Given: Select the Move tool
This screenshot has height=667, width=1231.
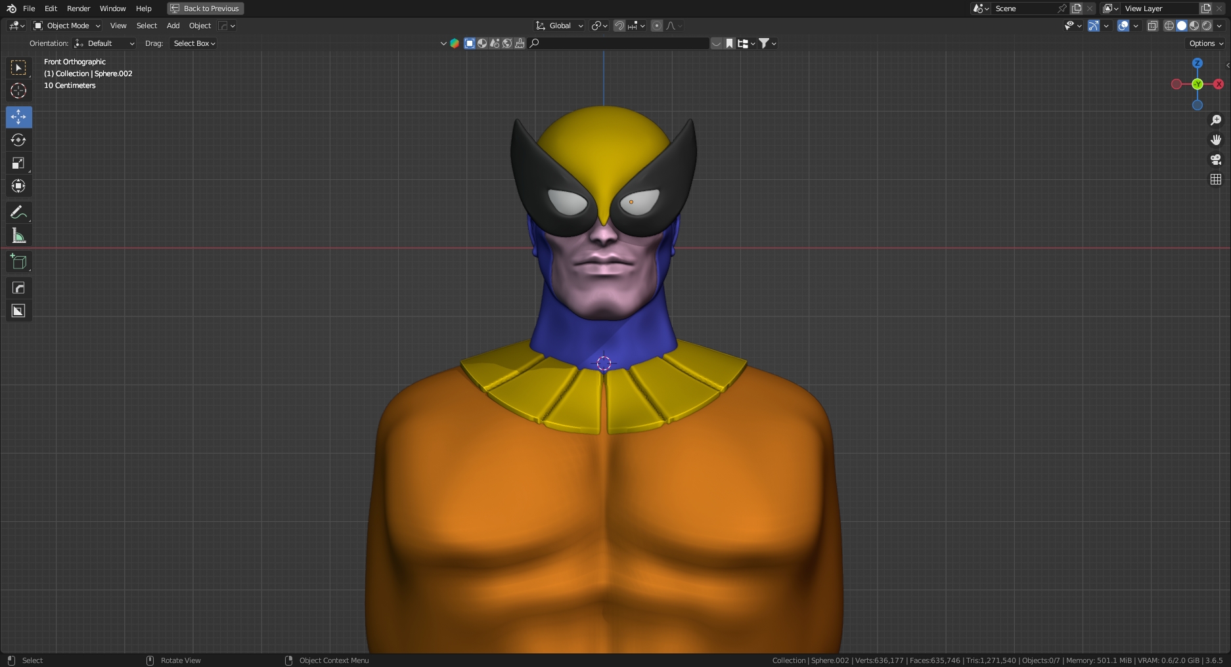Looking at the screenshot, I should (18, 117).
